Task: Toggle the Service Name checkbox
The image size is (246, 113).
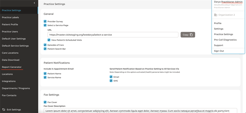Action: pos(45,78)
